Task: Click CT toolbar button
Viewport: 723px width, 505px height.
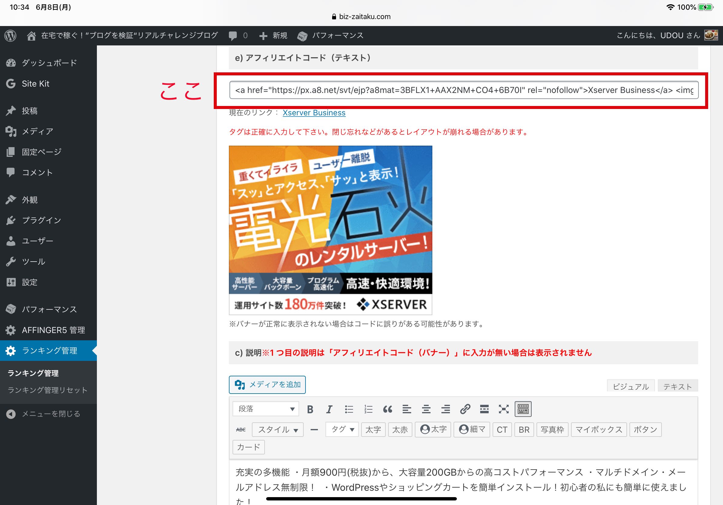Action: point(502,429)
